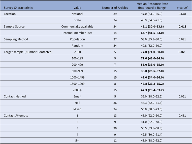Click the 1500–1999 target sample value
Viewport: 192px width, 144px height.
coord(77,84)
